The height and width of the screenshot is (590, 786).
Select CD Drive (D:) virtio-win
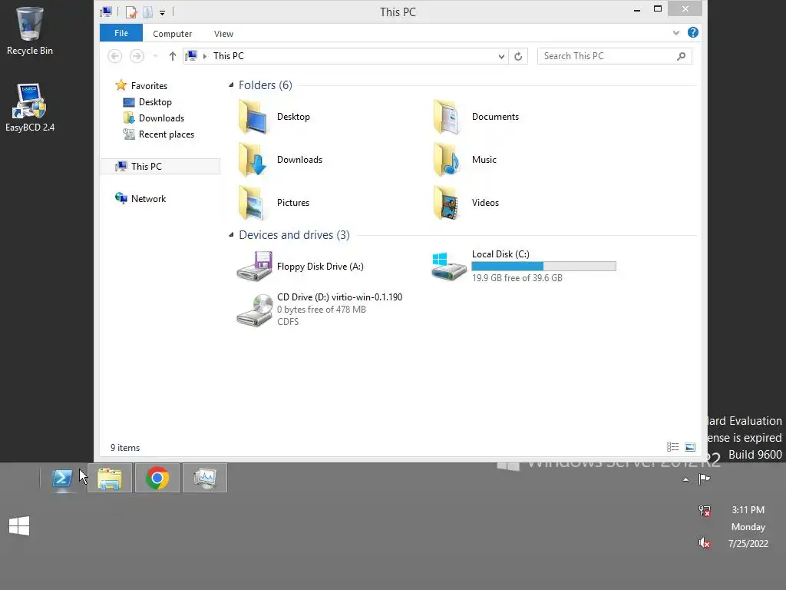point(319,310)
